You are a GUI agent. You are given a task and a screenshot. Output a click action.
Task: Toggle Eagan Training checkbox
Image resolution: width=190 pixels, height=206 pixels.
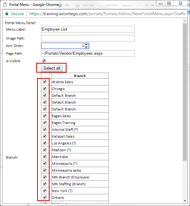(45, 122)
